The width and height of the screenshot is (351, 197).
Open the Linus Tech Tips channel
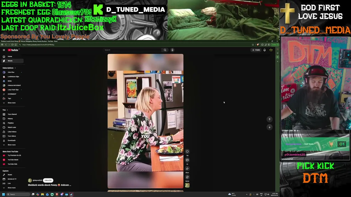[13, 90]
